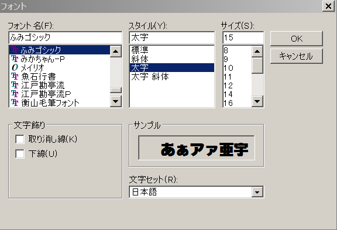Click the 文字セット combo box showing 日本語
Image resolution: width=337 pixels, height=230 pixels.
[197, 192]
